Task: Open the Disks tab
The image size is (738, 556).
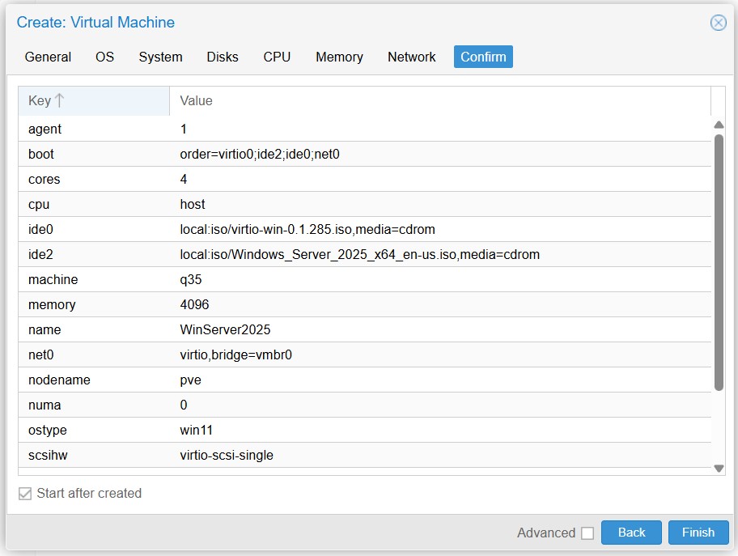Action: click(x=223, y=57)
